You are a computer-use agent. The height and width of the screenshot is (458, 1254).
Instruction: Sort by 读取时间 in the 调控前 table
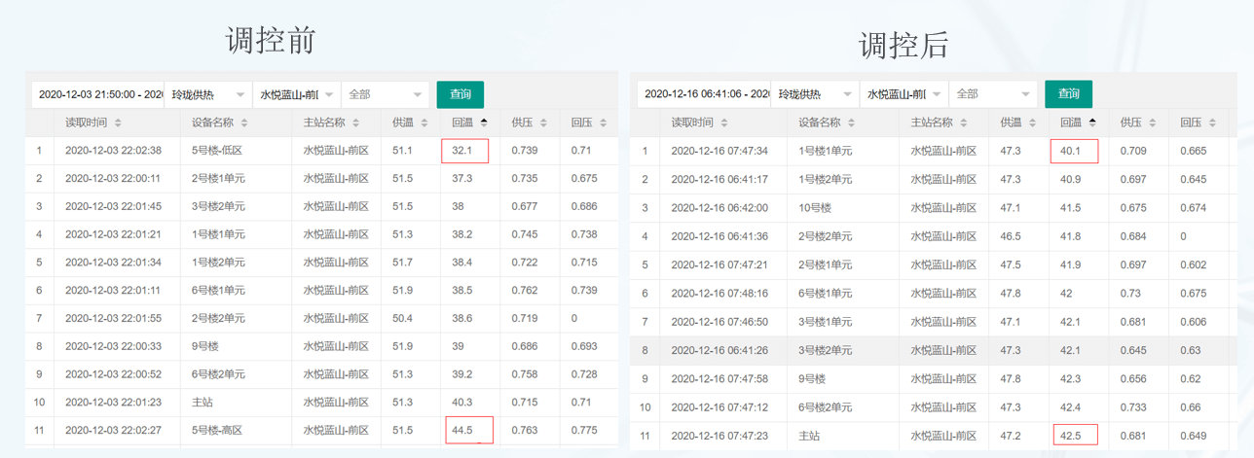click(118, 123)
